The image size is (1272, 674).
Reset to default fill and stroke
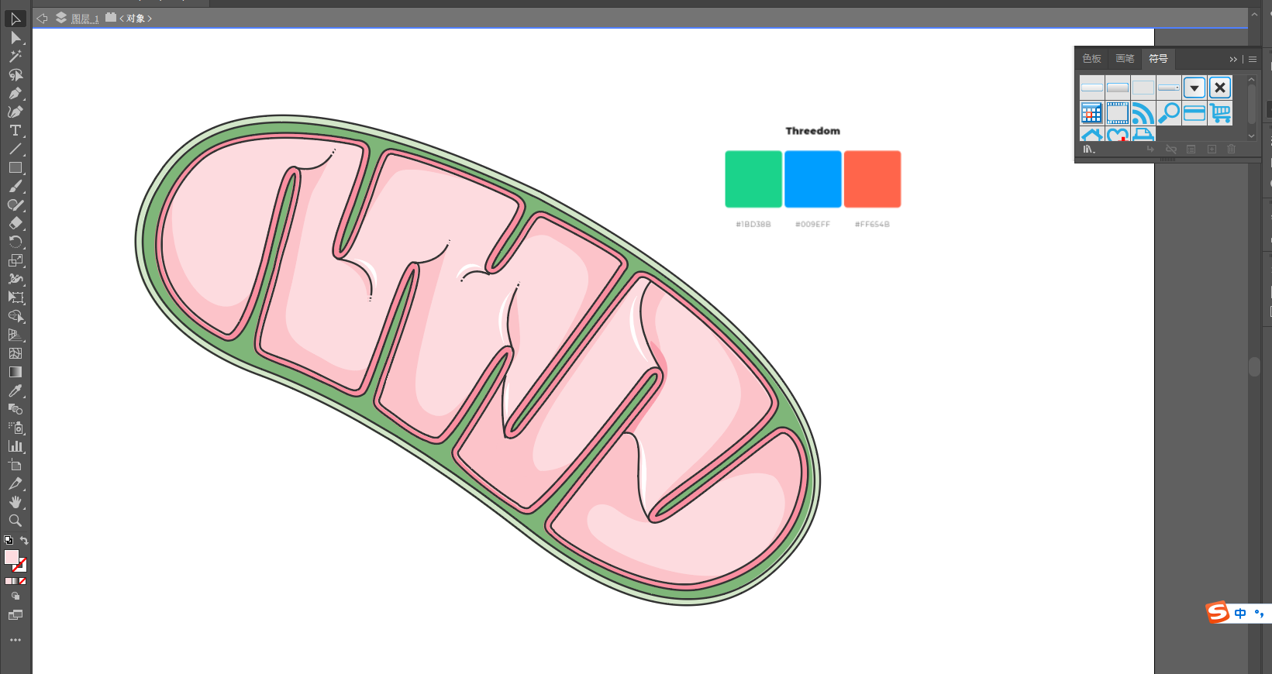tap(9, 540)
